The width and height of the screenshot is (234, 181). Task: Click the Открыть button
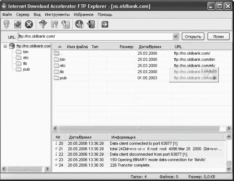(x=193, y=37)
